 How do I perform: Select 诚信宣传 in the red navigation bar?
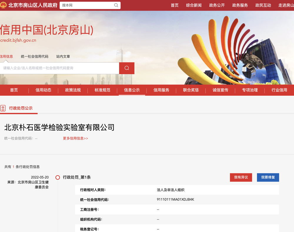coord(220,90)
